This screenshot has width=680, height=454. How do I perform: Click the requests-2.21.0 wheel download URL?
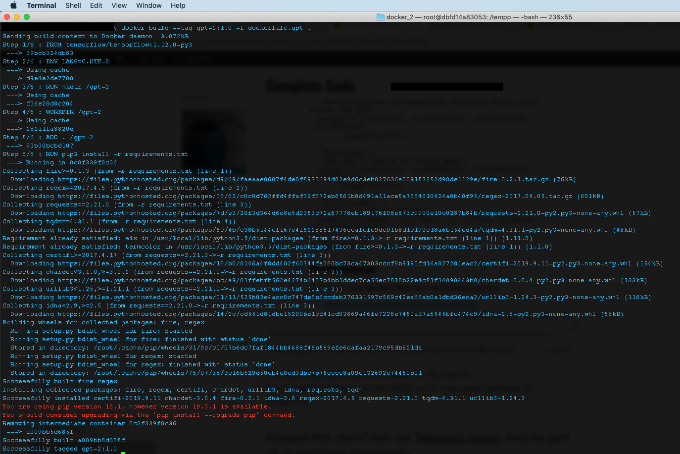340,213
